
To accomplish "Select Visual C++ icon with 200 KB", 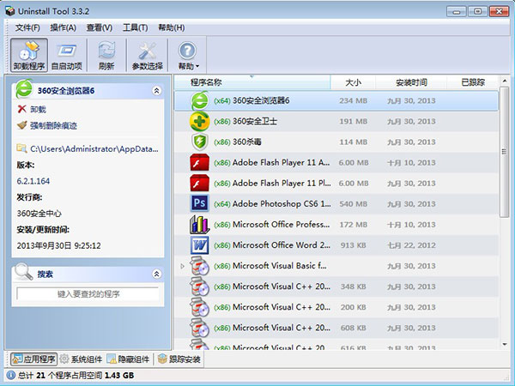I will click(x=200, y=307).
